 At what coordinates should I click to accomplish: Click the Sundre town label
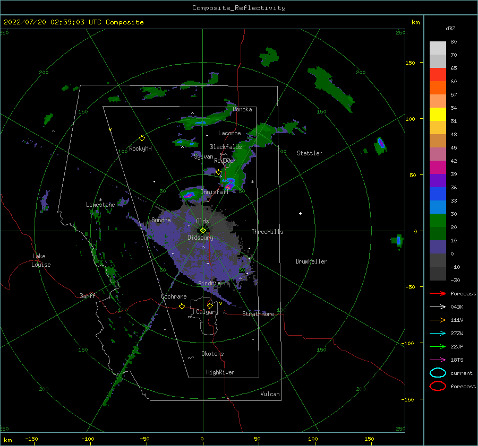click(161, 220)
